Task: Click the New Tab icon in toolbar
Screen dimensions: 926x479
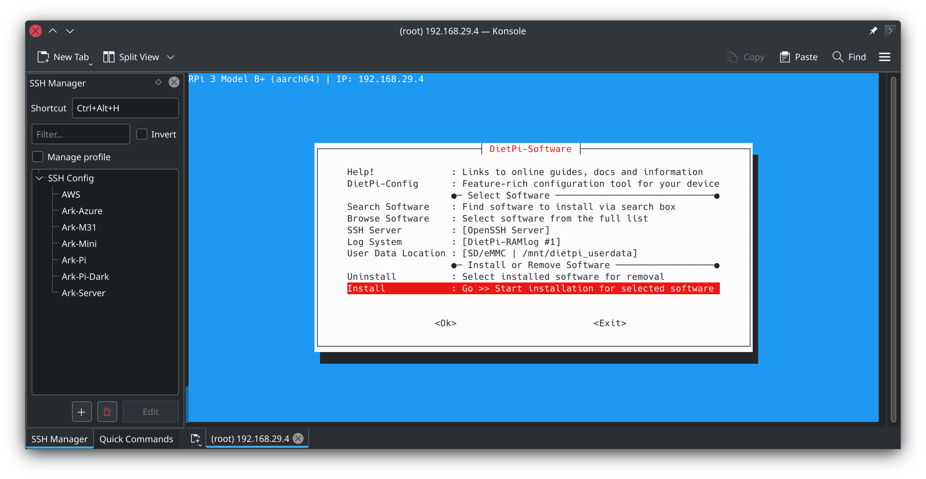Action: [x=43, y=57]
